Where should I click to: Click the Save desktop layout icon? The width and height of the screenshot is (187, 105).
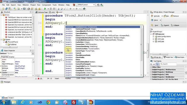click(98, 5)
